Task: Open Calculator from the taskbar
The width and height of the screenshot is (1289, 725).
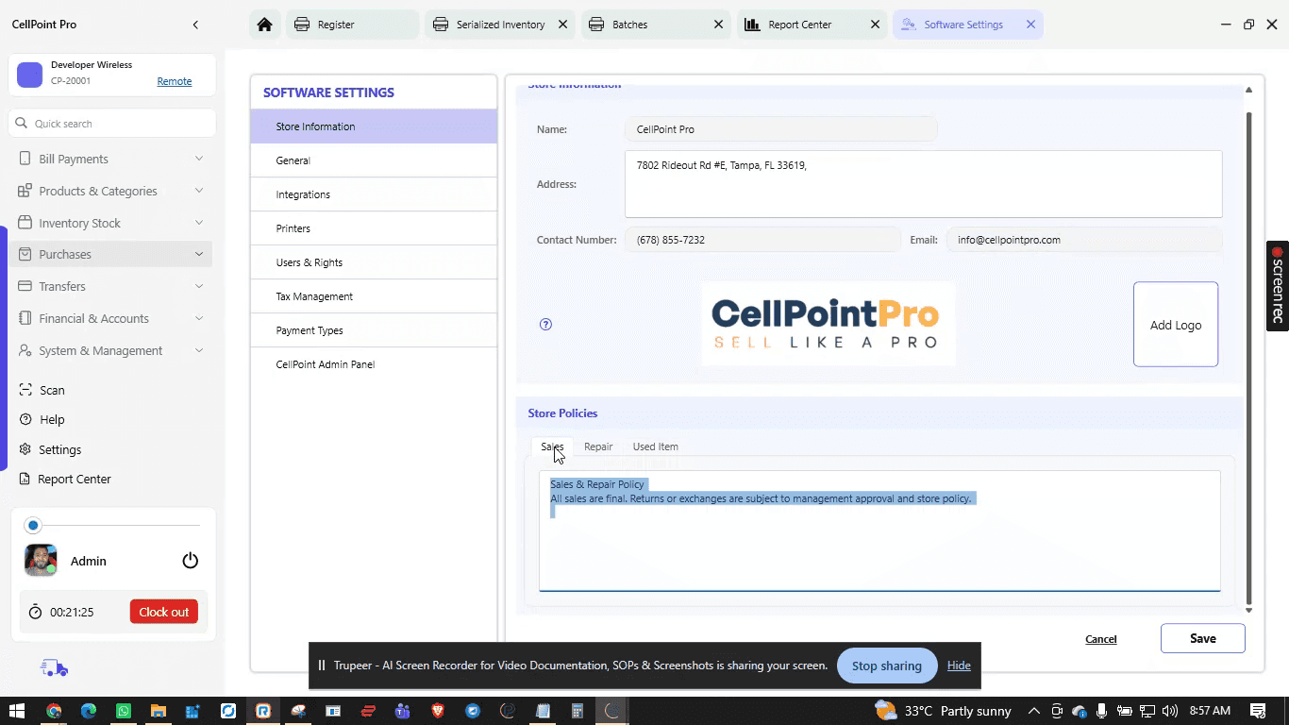Action: coord(578,711)
